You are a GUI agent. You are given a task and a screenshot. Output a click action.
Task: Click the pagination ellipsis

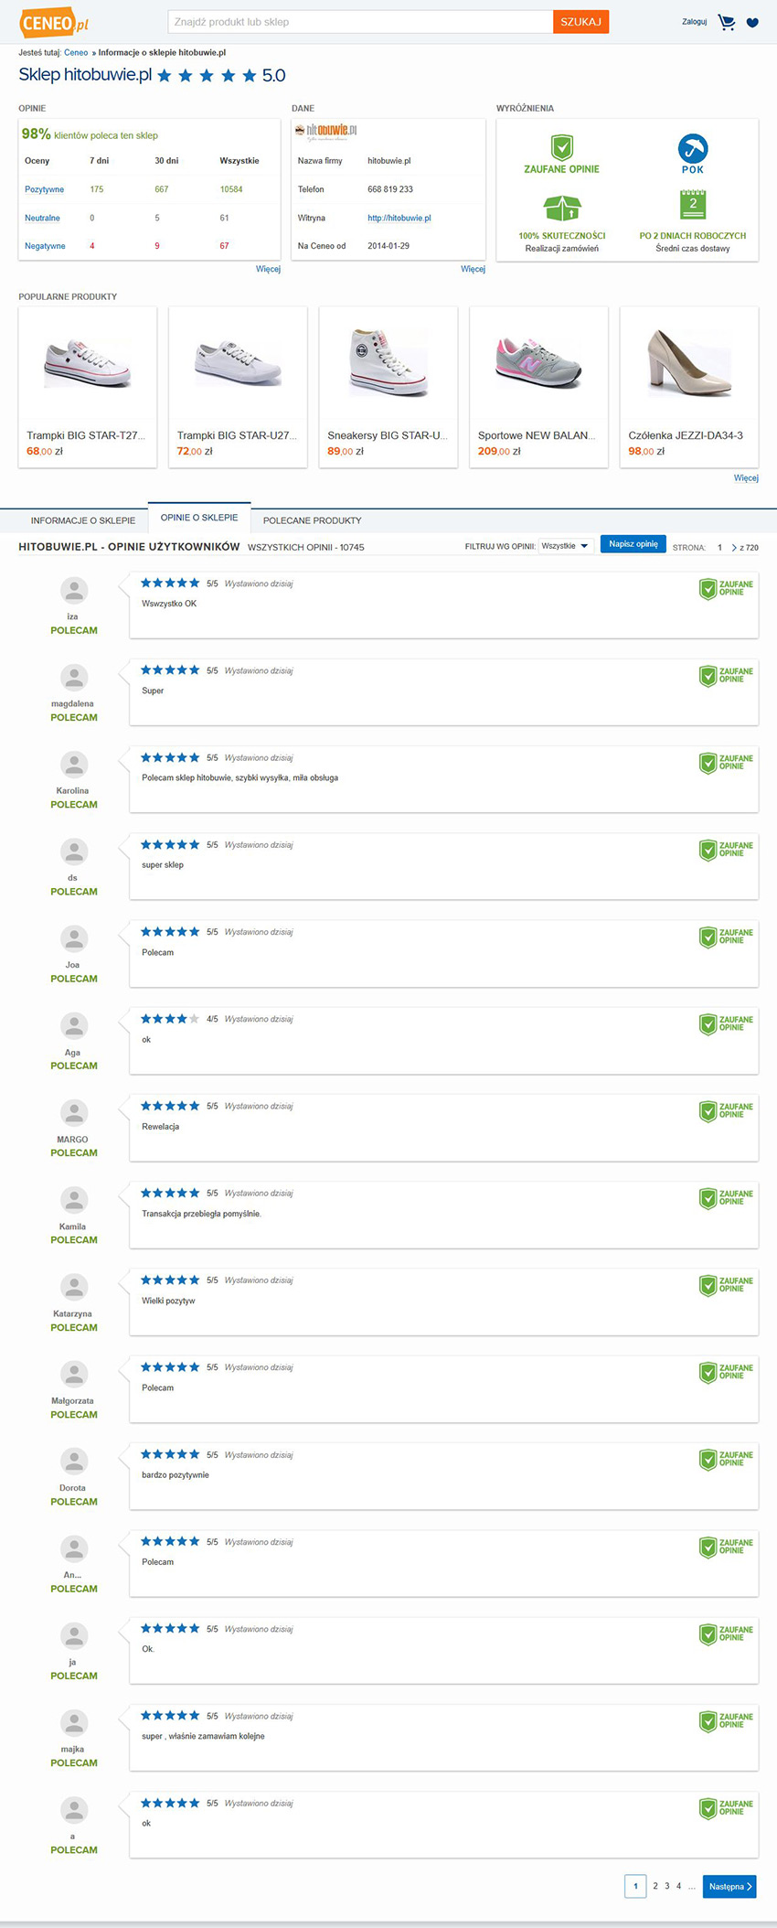point(692,1886)
